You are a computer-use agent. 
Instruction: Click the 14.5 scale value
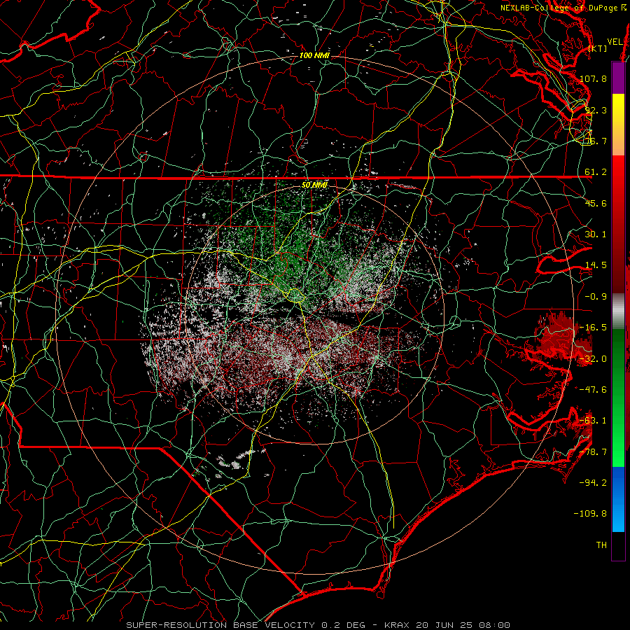(596, 265)
